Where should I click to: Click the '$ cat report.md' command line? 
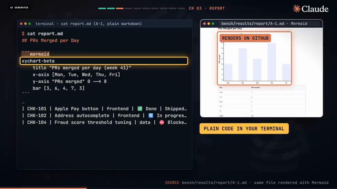coord(42,34)
